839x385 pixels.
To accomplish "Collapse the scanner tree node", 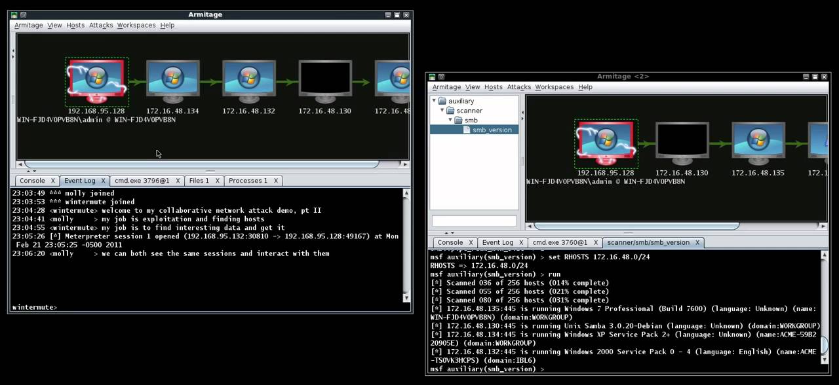I will 442,111.
